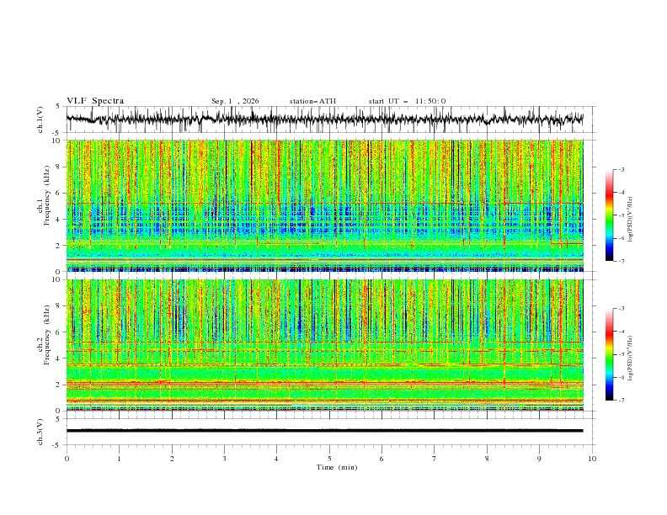Click the 2 minute tick on time axis
The image size is (667, 515).
click(172, 459)
